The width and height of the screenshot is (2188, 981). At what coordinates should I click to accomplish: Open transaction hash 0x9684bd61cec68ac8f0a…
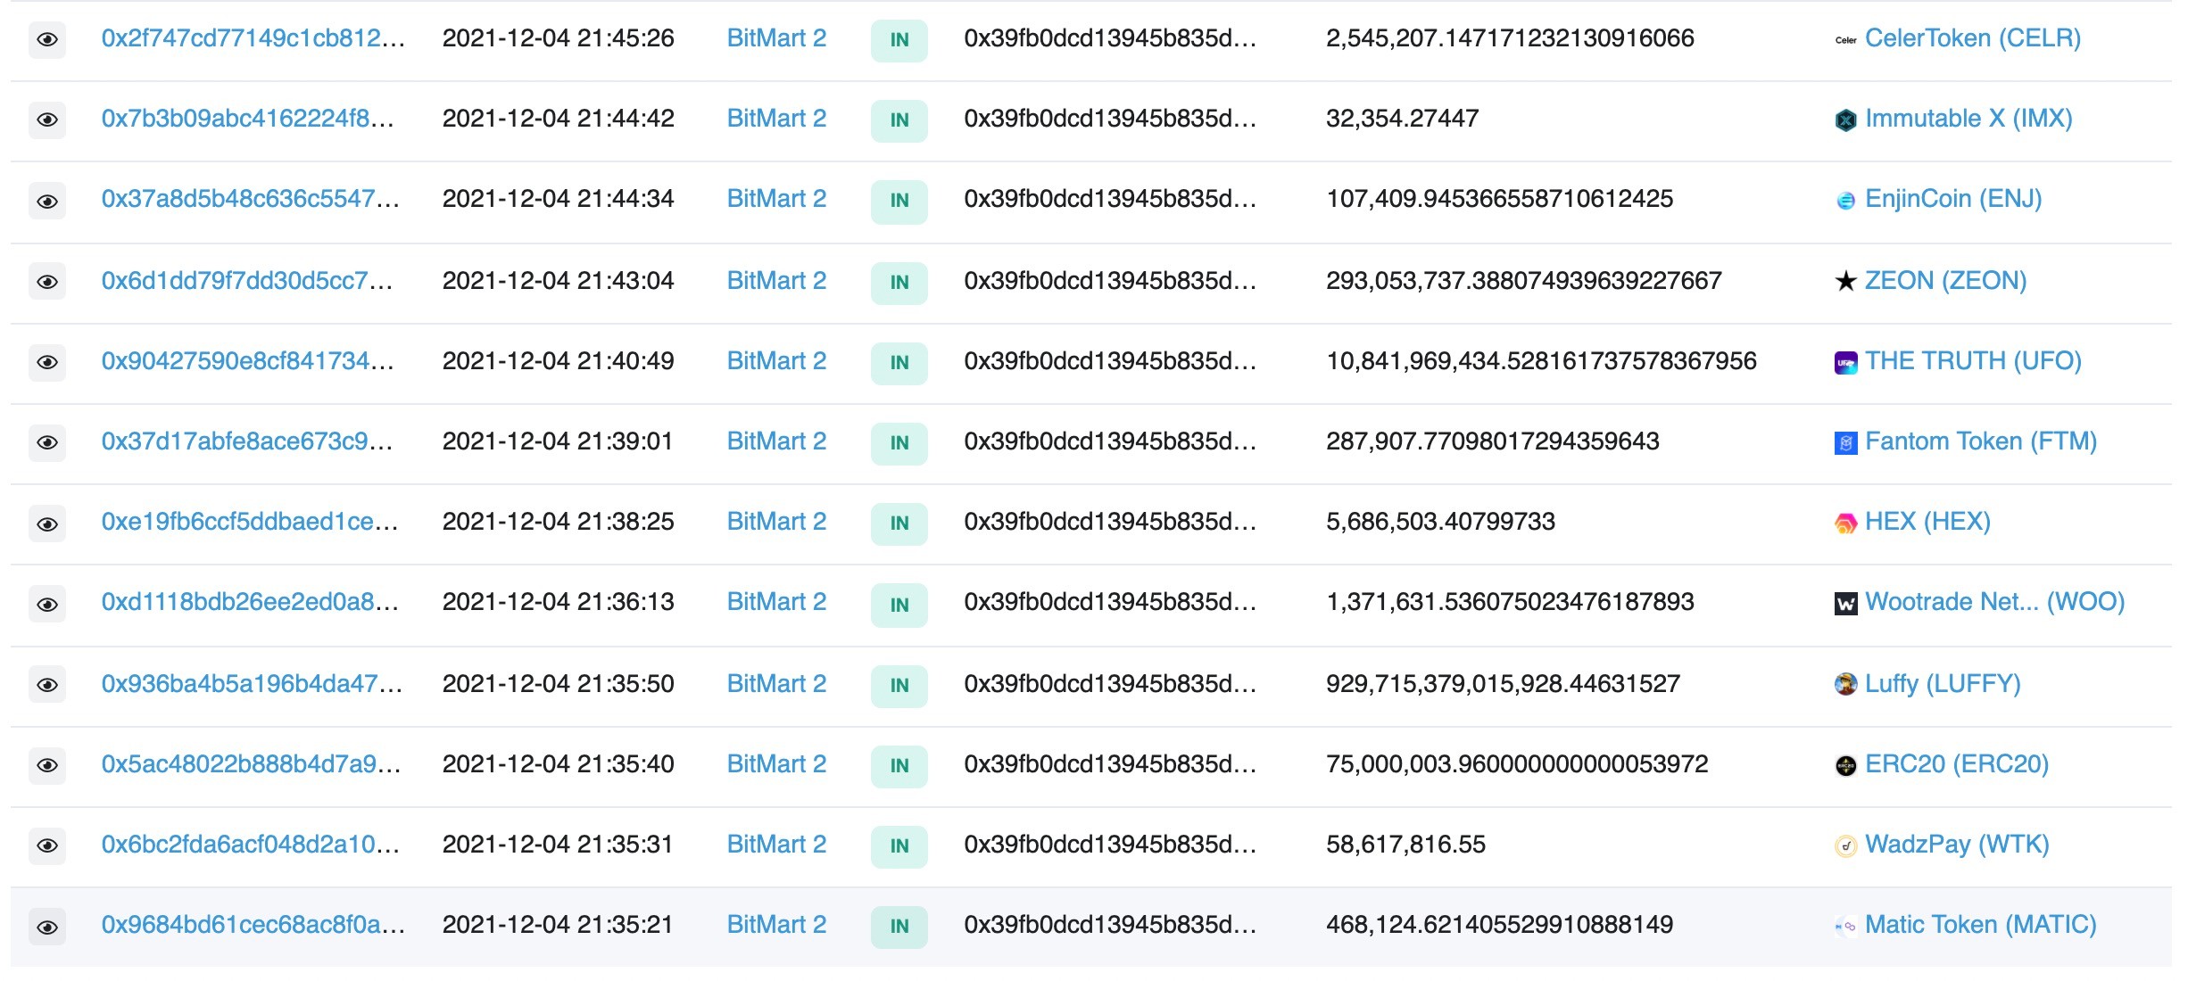tap(253, 925)
